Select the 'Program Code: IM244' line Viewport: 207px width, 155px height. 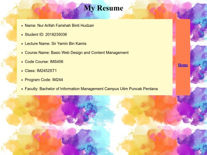coord(44,80)
